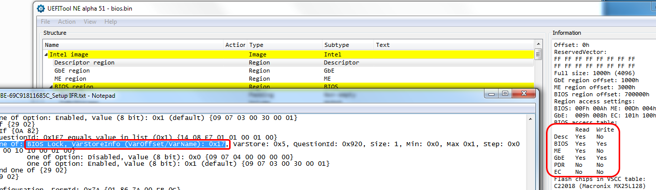
Task: Open the Help menu in UEFITool
Action: click(x=111, y=22)
